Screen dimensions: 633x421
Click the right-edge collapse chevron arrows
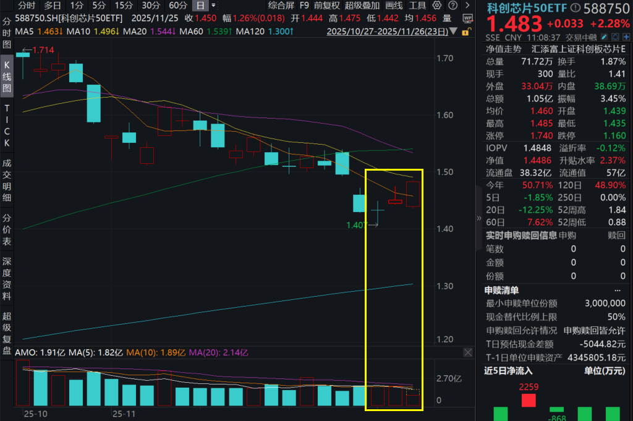point(479,218)
